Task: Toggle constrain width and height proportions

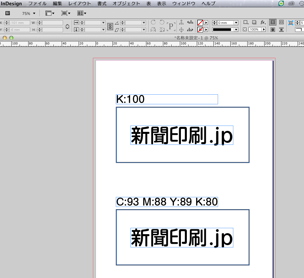Action: point(67,26)
